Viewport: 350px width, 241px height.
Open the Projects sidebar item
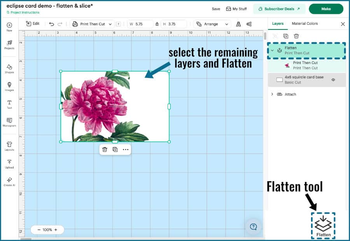click(x=9, y=45)
